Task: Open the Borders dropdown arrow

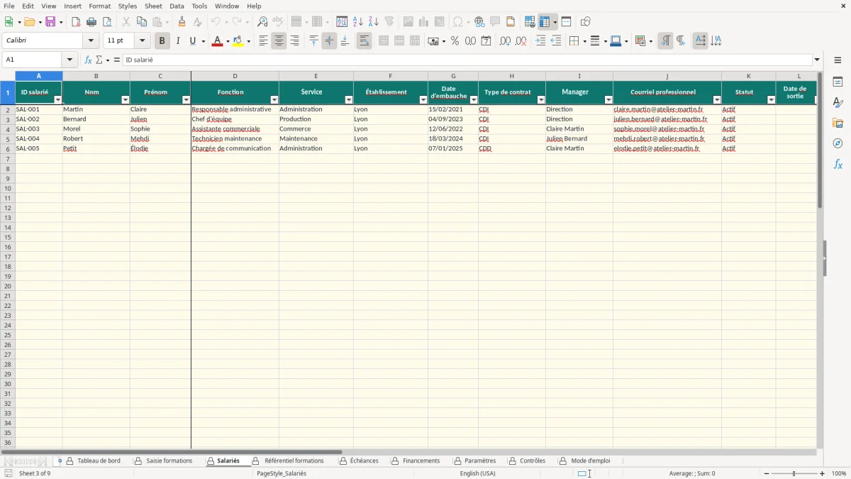Action: [x=584, y=41]
